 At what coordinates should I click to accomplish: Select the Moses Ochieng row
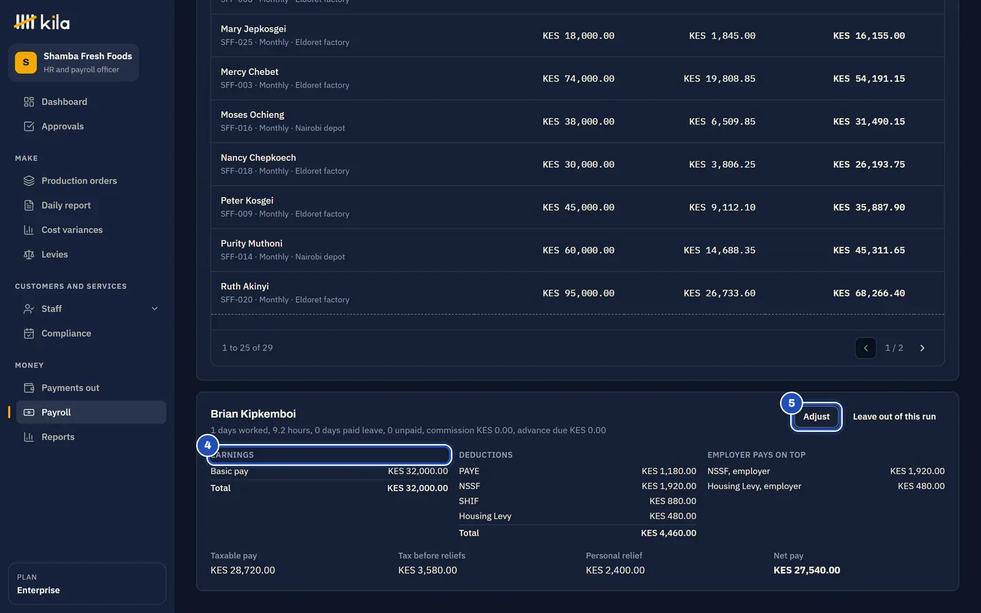(x=578, y=121)
